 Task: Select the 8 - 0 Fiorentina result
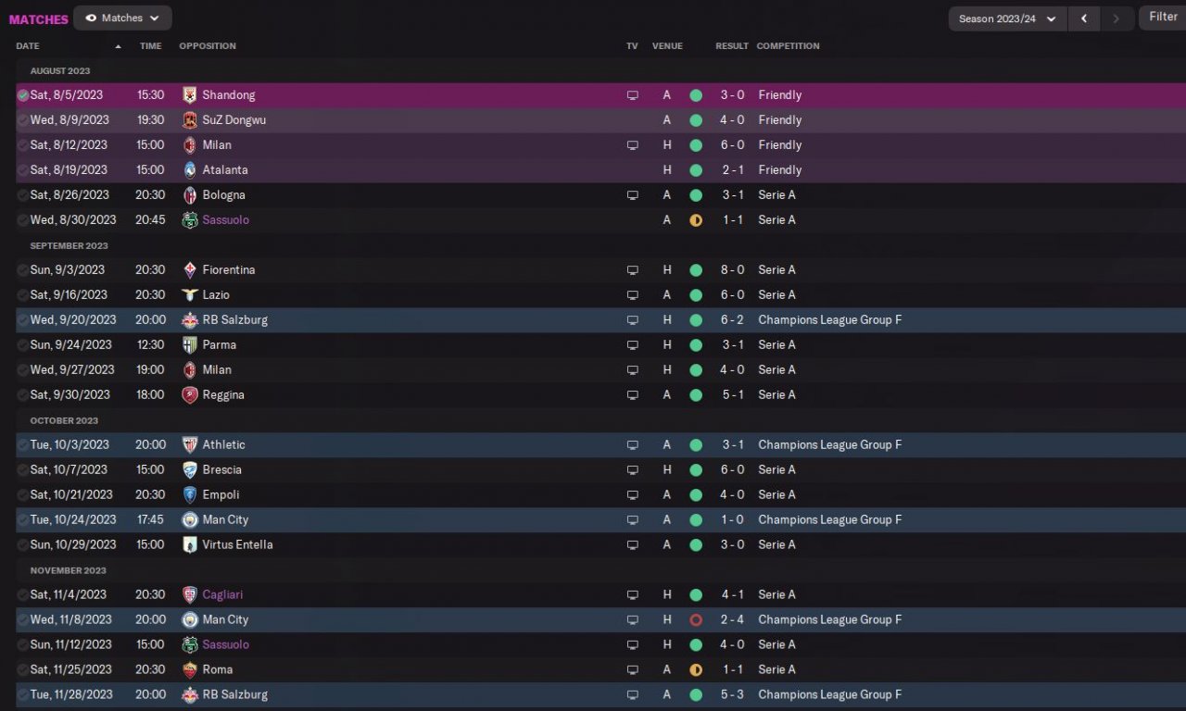coord(733,270)
